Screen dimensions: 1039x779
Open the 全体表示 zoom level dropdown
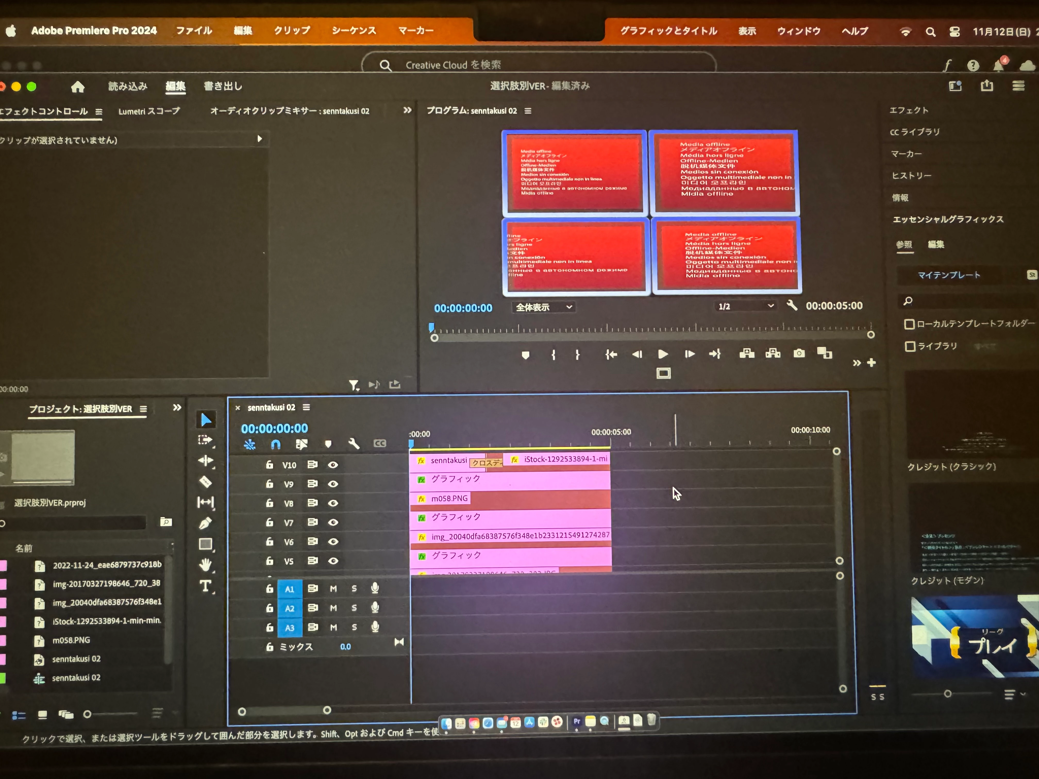543,307
